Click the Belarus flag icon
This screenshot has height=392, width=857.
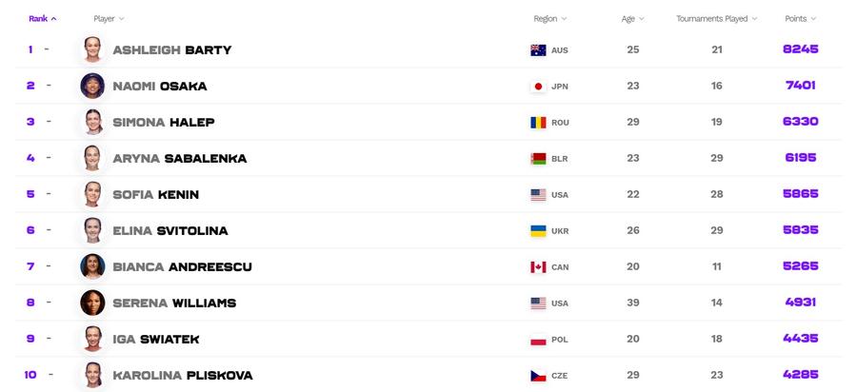538,159
